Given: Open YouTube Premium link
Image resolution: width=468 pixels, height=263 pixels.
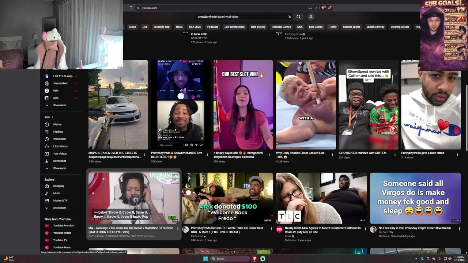Looking at the screenshot, I should click(64, 226).
